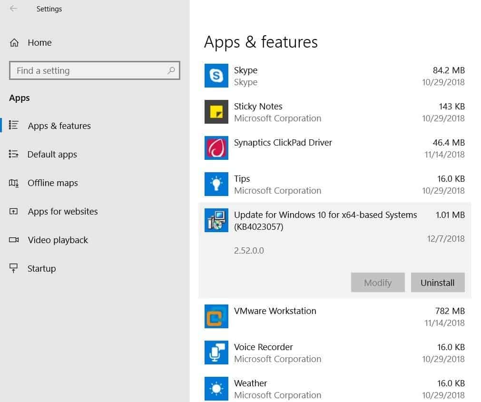Select the Voice Recorder name

pos(263,347)
